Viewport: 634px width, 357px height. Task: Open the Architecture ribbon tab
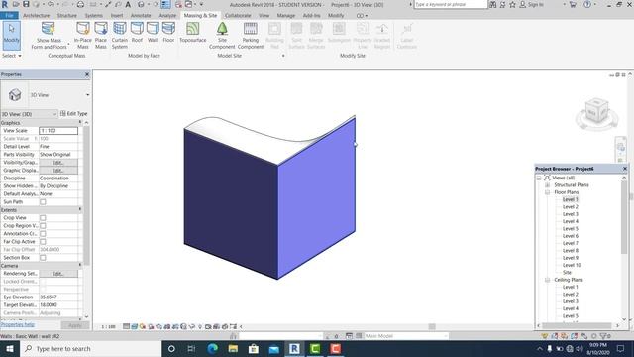coord(37,16)
